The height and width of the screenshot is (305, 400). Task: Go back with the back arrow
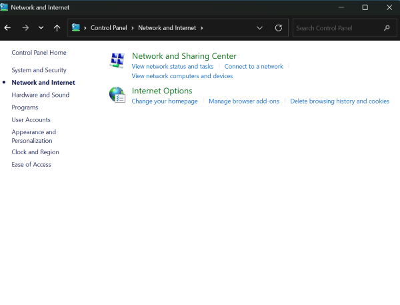click(7, 28)
